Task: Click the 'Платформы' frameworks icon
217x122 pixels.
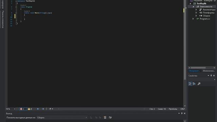Action: pyautogui.click(x=200, y=13)
